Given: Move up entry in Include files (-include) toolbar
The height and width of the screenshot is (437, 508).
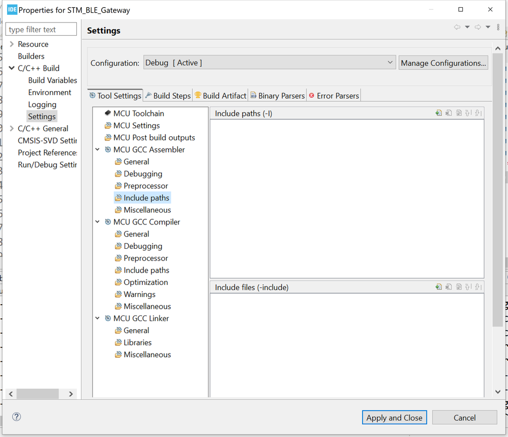Looking at the screenshot, I should (x=468, y=287).
